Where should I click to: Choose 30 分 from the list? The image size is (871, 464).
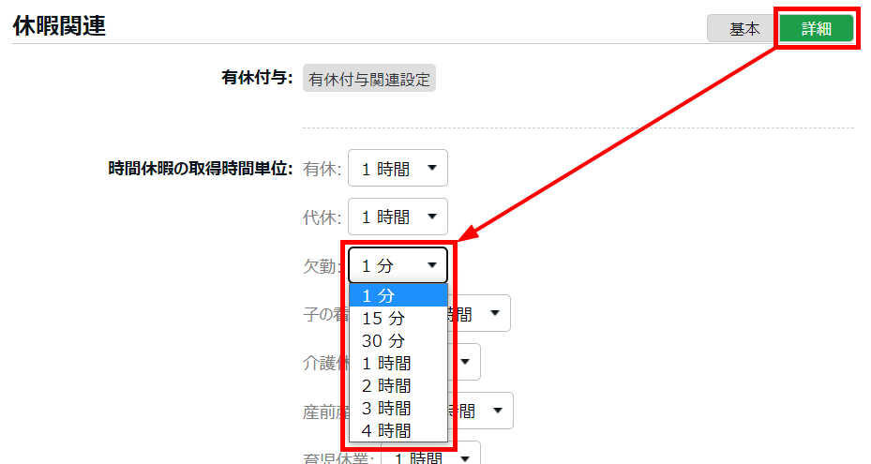point(398,340)
